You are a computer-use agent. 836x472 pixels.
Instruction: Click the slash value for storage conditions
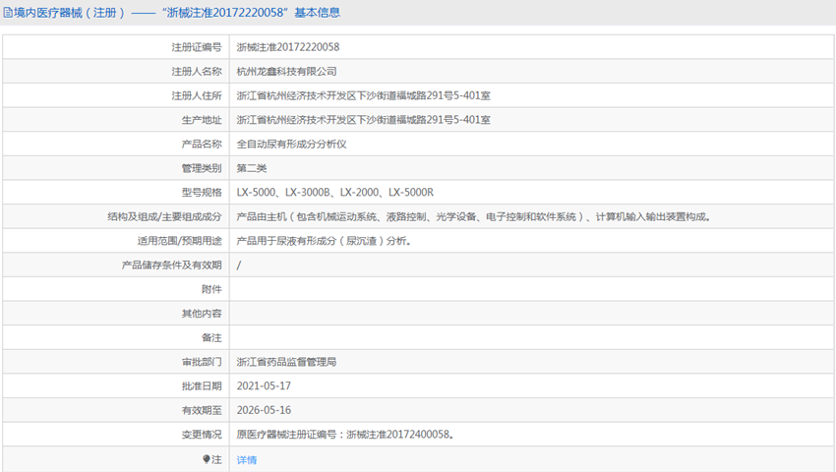click(x=239, y=265)
